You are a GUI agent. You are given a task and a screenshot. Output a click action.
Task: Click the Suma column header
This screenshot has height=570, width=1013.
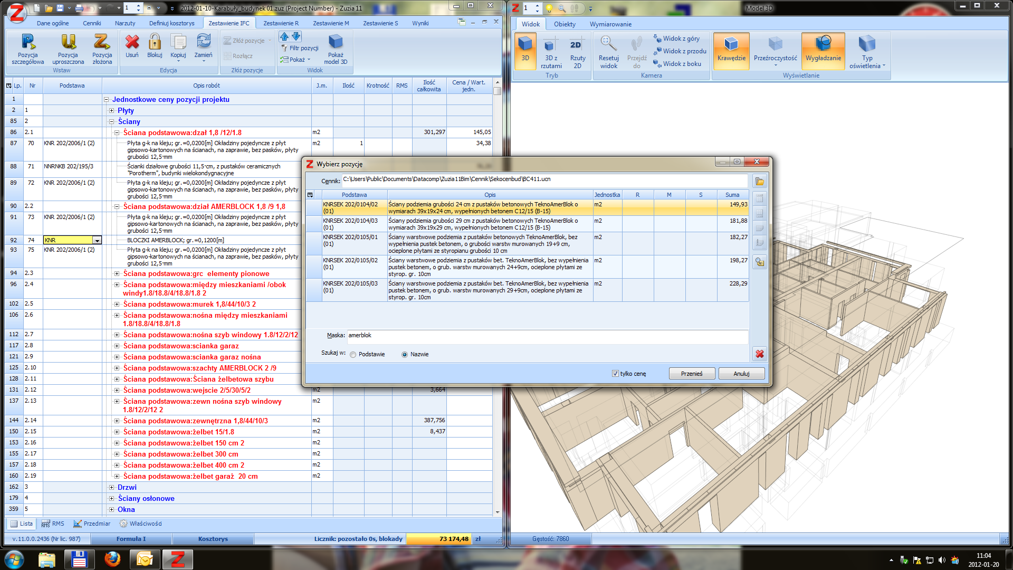click(732, 195)
